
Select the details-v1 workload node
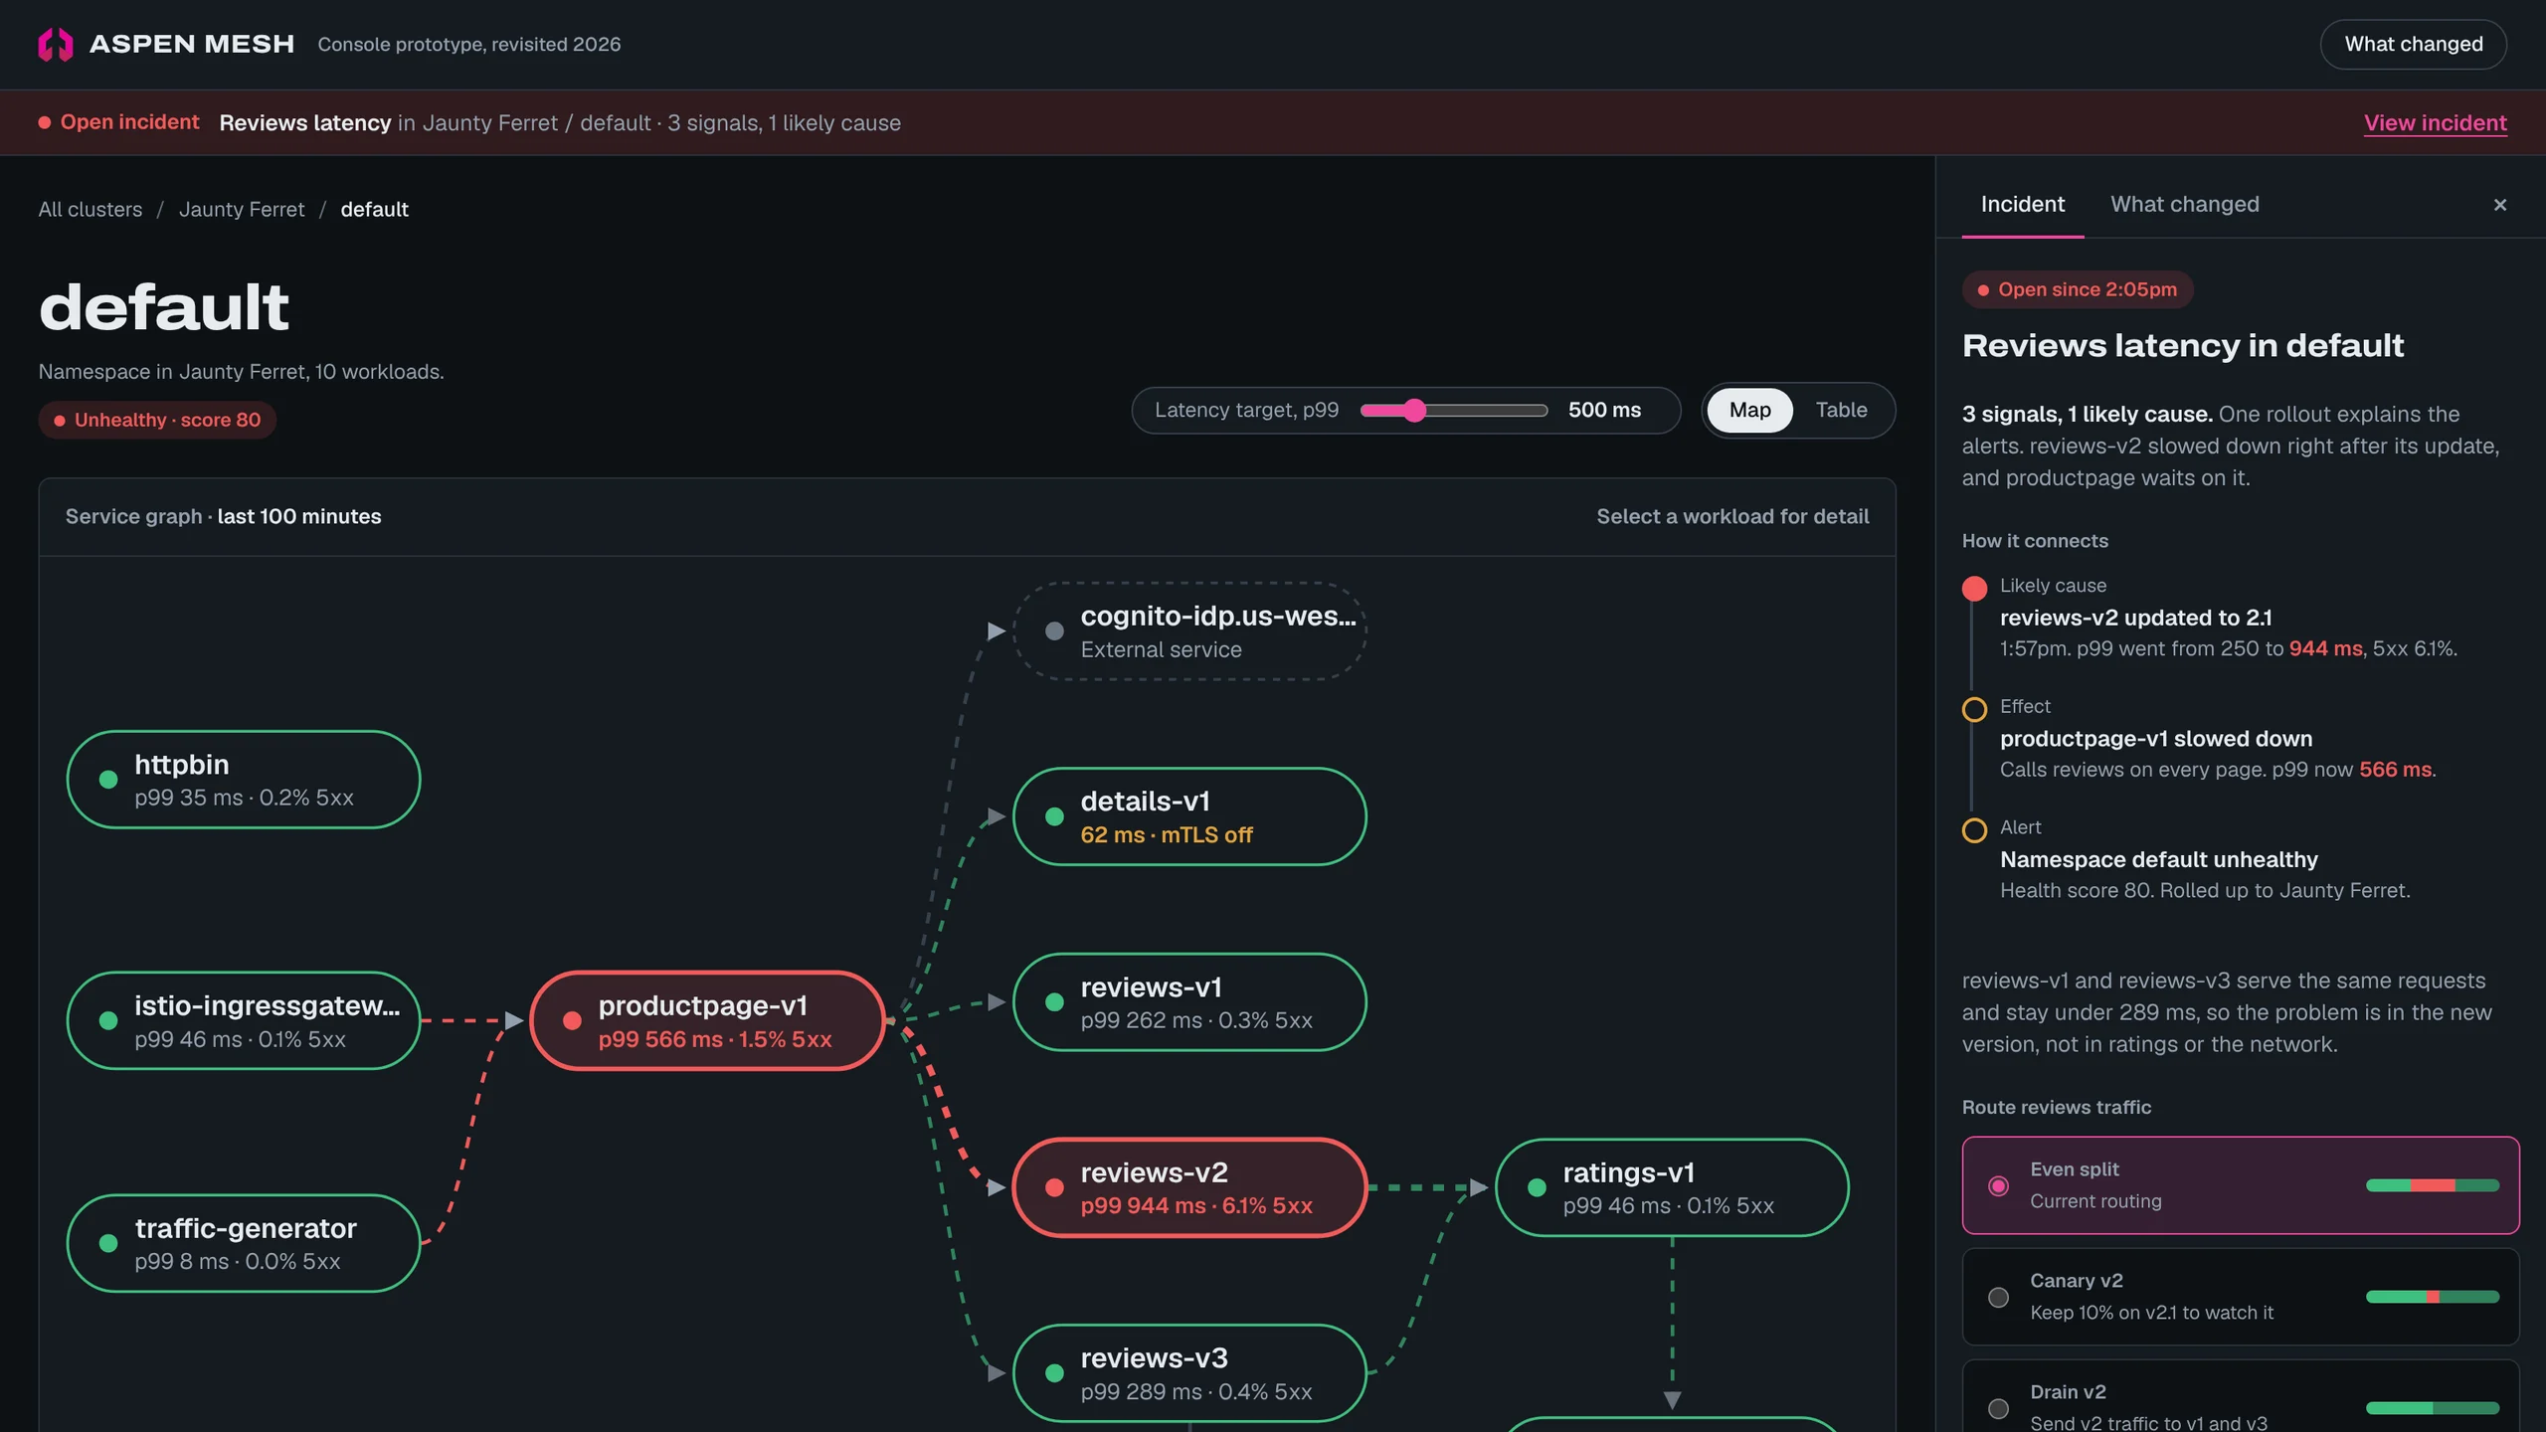[x=1189, y=816]
